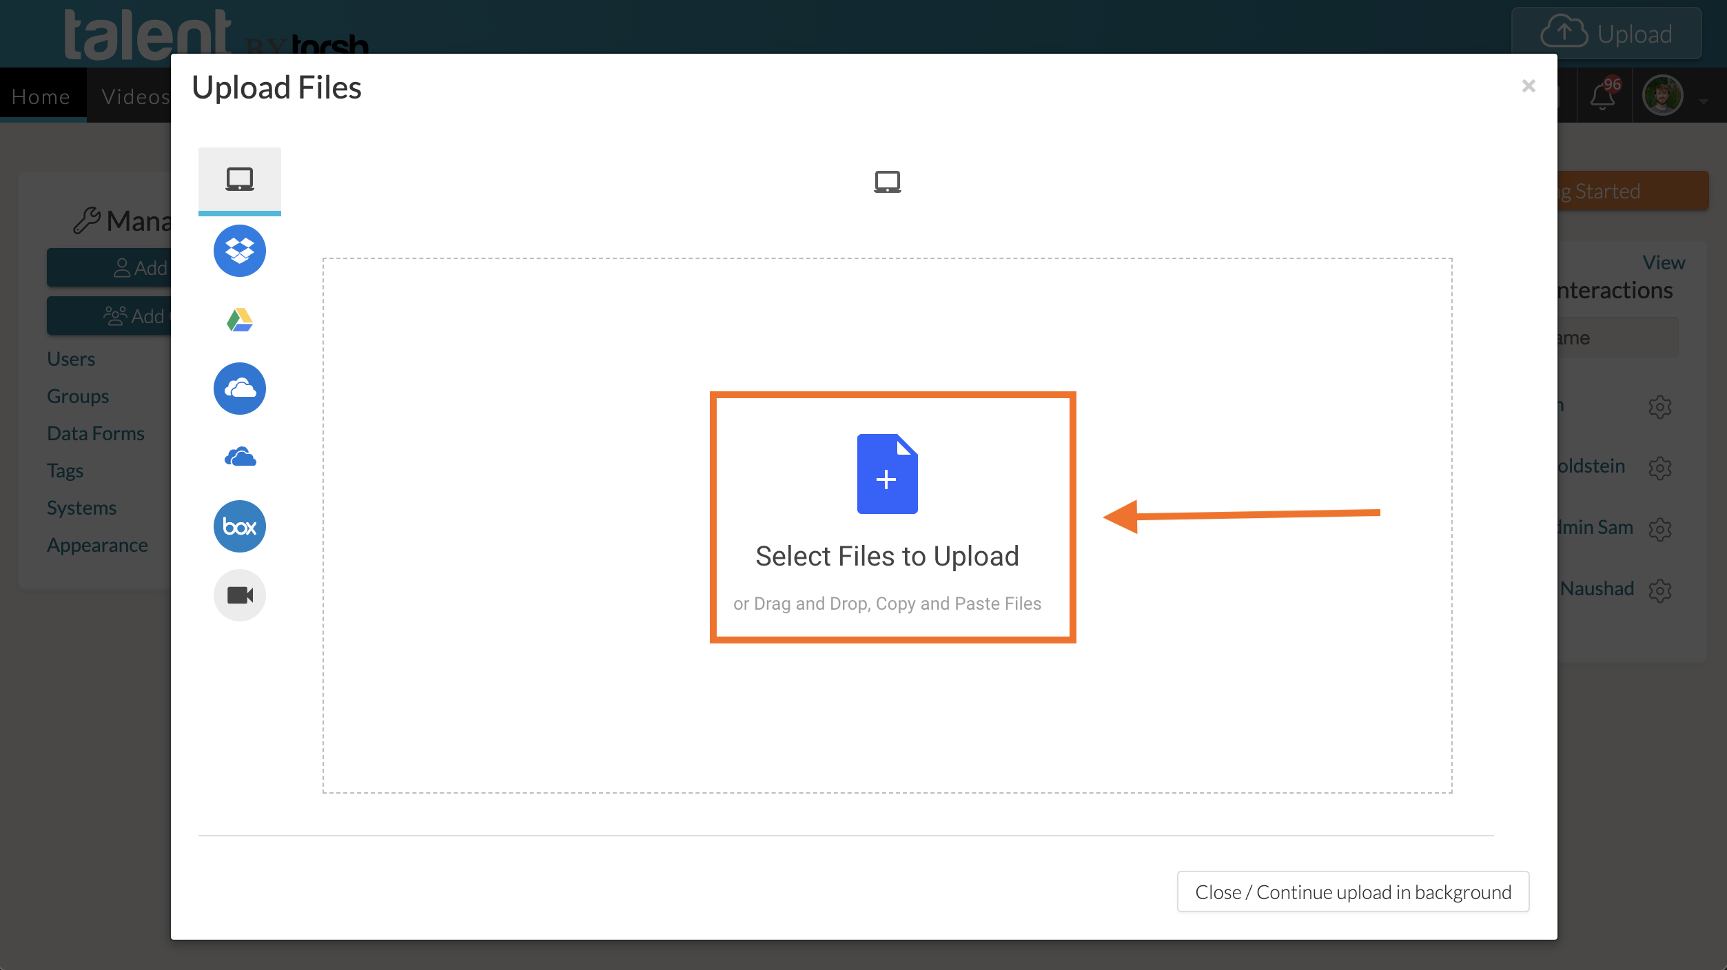
Task: Expand the user profile dropdown arrow
Action: [x=1703, y=101]
